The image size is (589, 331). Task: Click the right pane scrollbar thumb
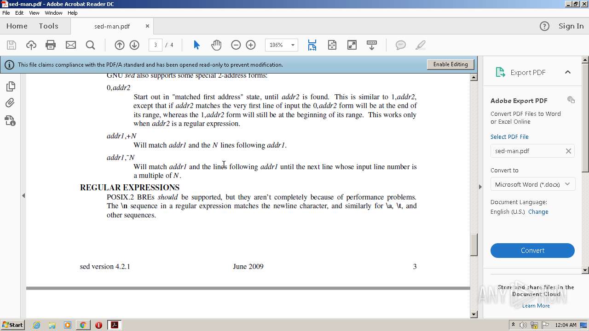click(x=585, y=117)
